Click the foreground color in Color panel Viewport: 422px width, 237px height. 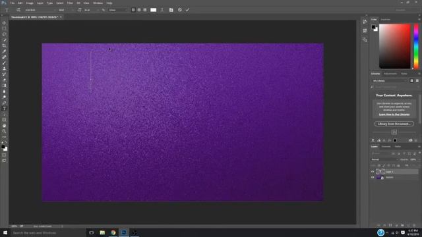point(374,27)
